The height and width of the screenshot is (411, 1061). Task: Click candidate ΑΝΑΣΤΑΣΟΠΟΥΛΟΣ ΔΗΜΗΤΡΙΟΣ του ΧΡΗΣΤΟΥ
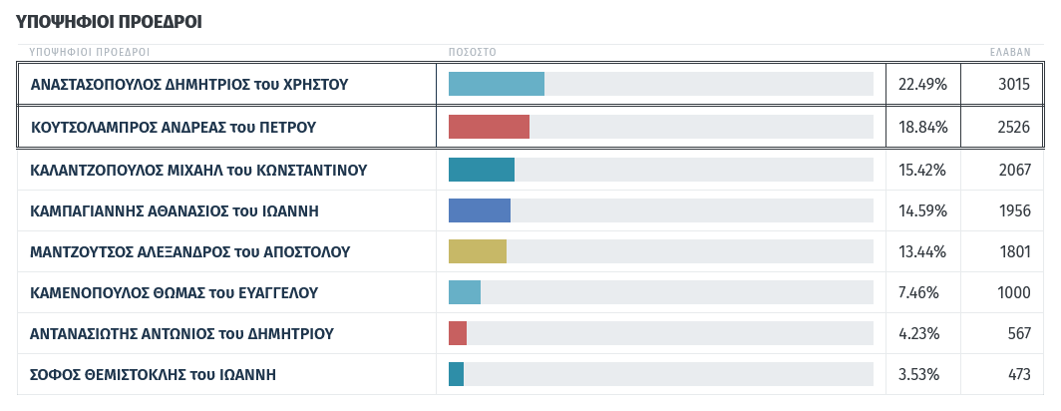(189, 85)
